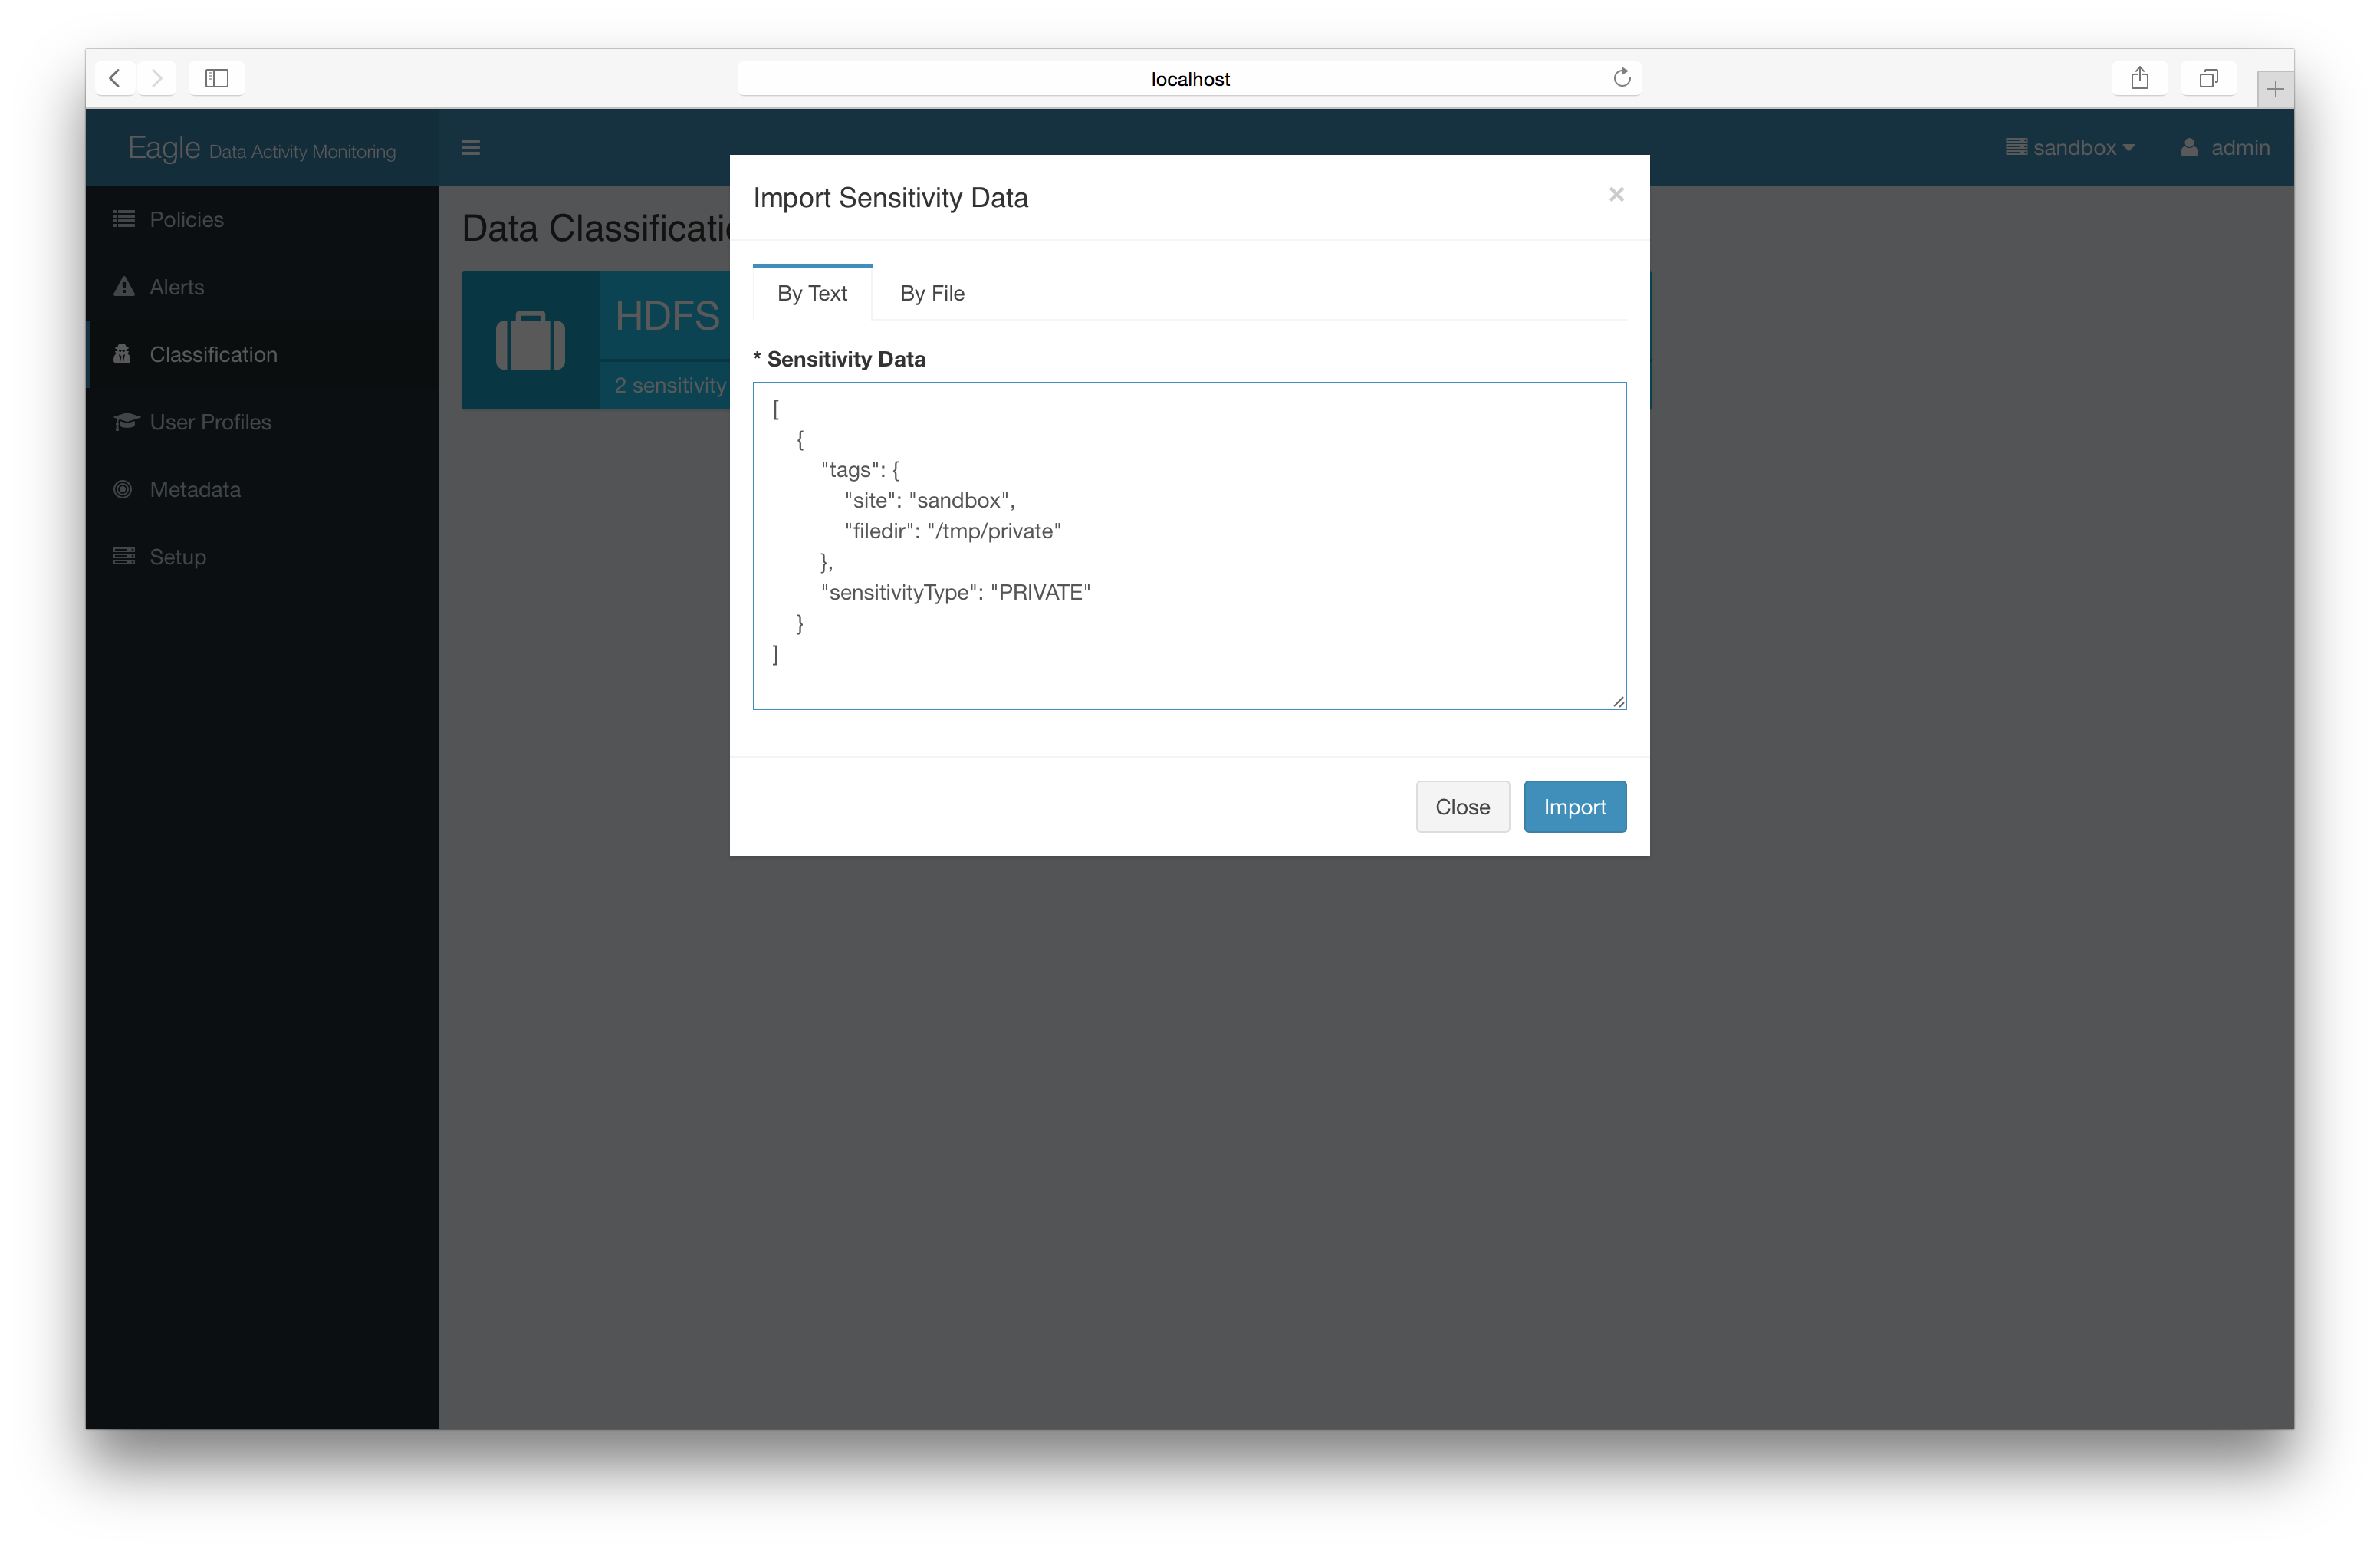
Task: Add a new browser tab
Action: (x=2274, y=89)
